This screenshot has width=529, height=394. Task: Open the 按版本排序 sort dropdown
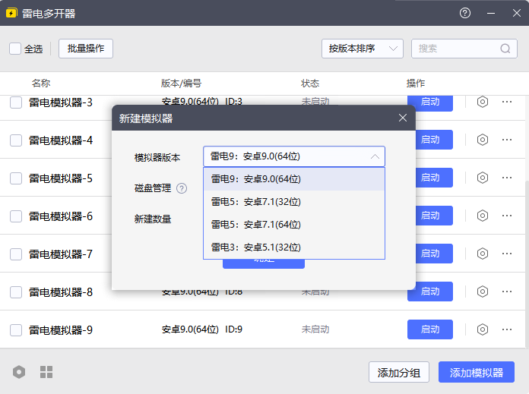[x=362, y=49]
